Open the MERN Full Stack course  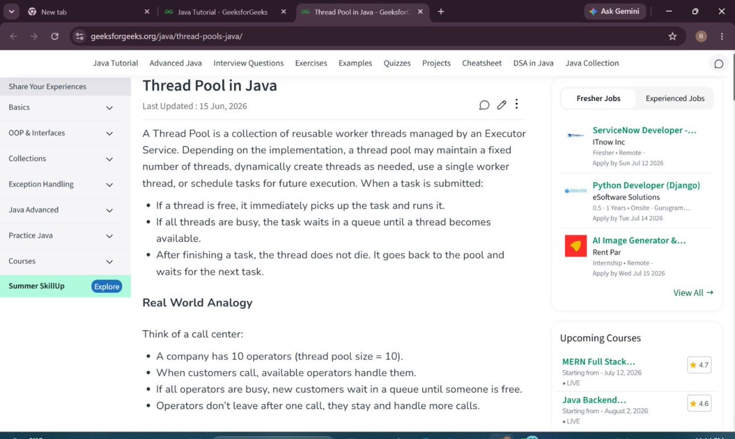point(598,362)
